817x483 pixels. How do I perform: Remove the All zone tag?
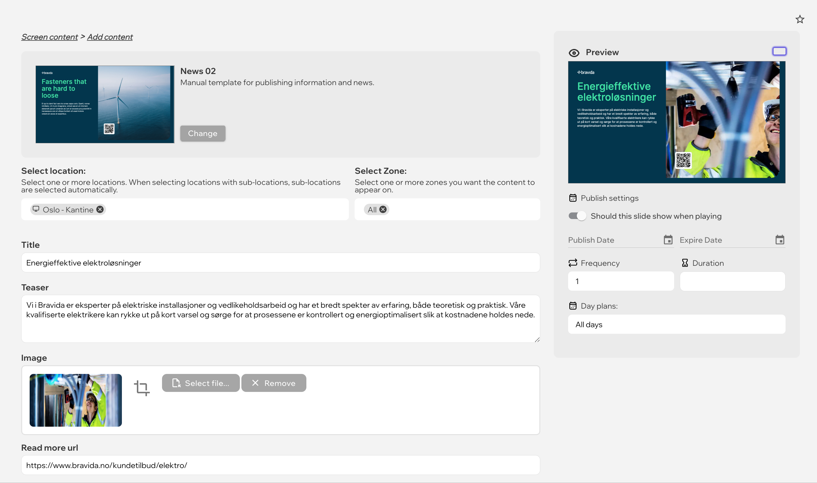pos(383,209)
